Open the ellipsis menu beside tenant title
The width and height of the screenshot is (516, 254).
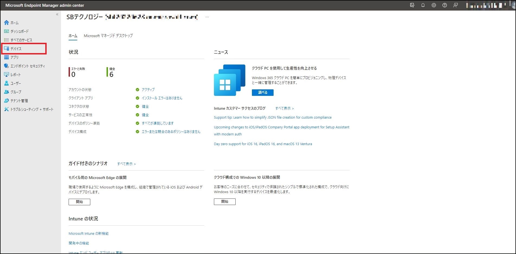pyautogui.click(x=207, y=17)
